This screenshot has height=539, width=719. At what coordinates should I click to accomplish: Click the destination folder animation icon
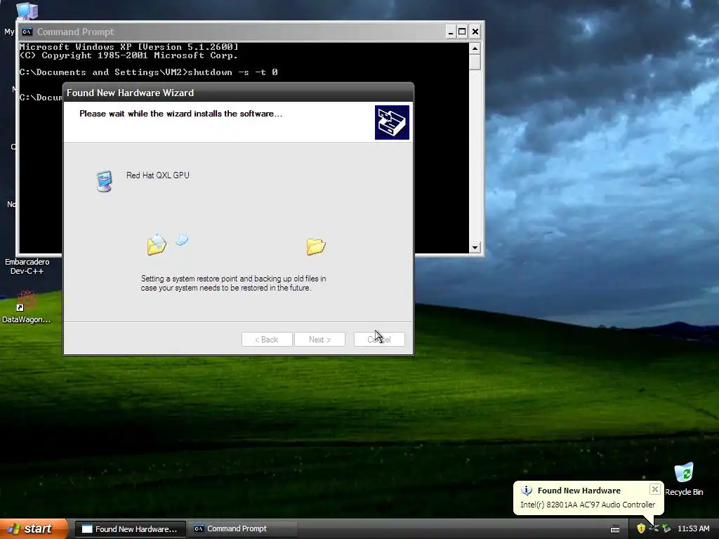tap(316, 246)
